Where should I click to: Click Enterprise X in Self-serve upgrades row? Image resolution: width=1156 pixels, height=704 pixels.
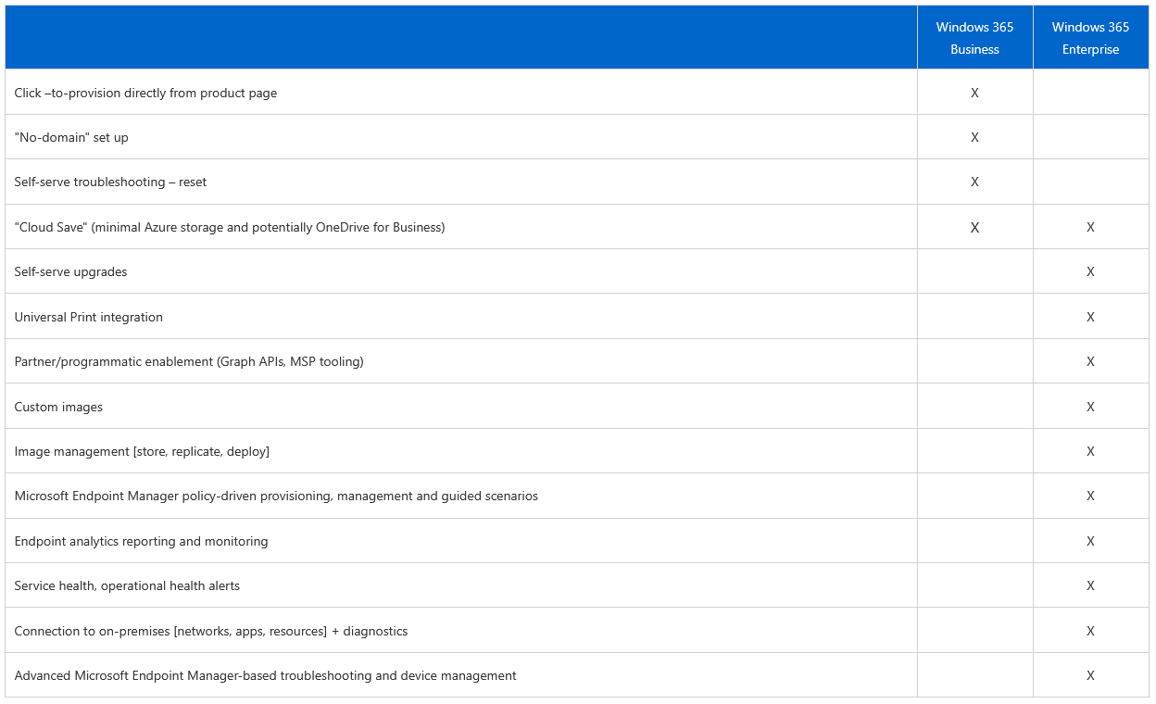1090,271
